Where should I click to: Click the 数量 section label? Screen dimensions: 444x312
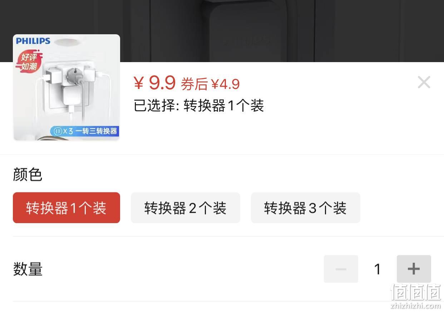pos(28,269)
